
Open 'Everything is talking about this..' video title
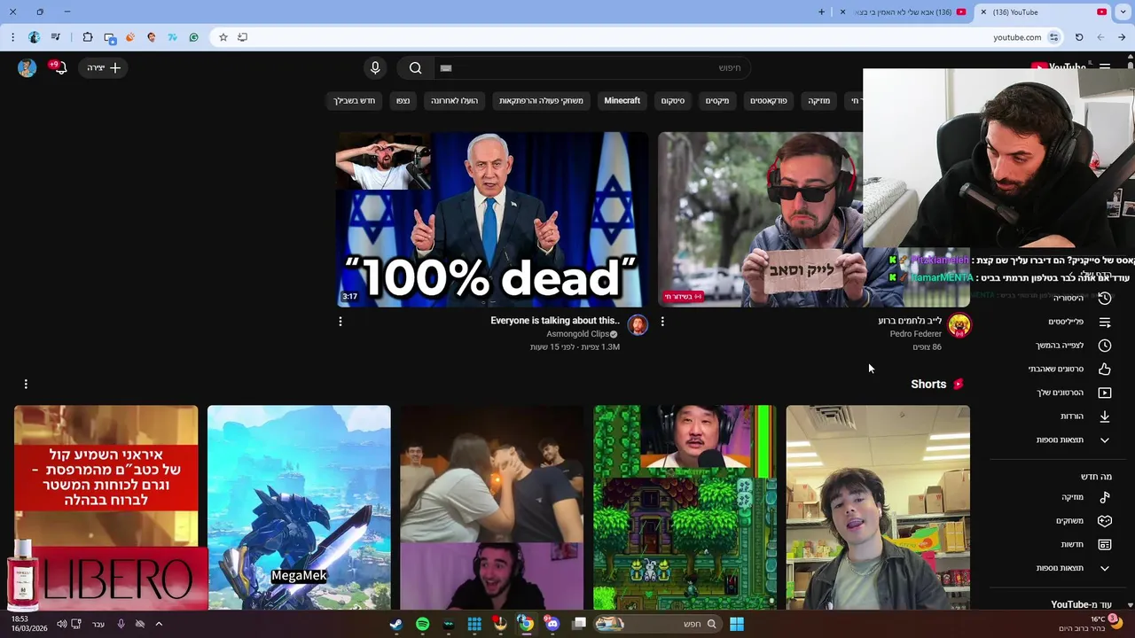click(x=555, y=321)
